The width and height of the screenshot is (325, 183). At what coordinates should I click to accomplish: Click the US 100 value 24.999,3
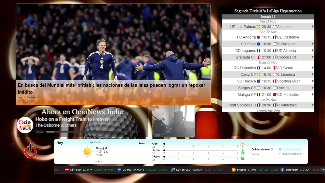point(139,170)
